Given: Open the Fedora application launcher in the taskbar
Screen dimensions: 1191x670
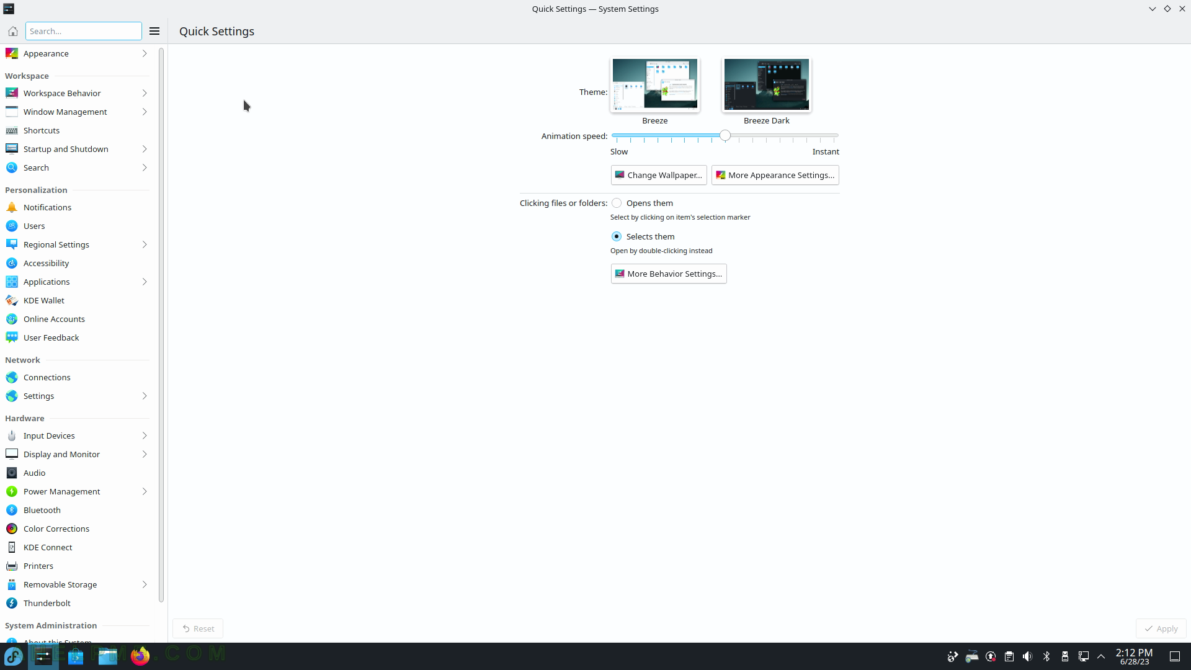Looking at the screenshot, I should [14, 656].
